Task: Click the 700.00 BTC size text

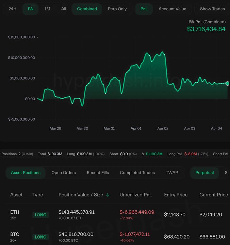Action: pyautogui.click(x=68, y=240)
